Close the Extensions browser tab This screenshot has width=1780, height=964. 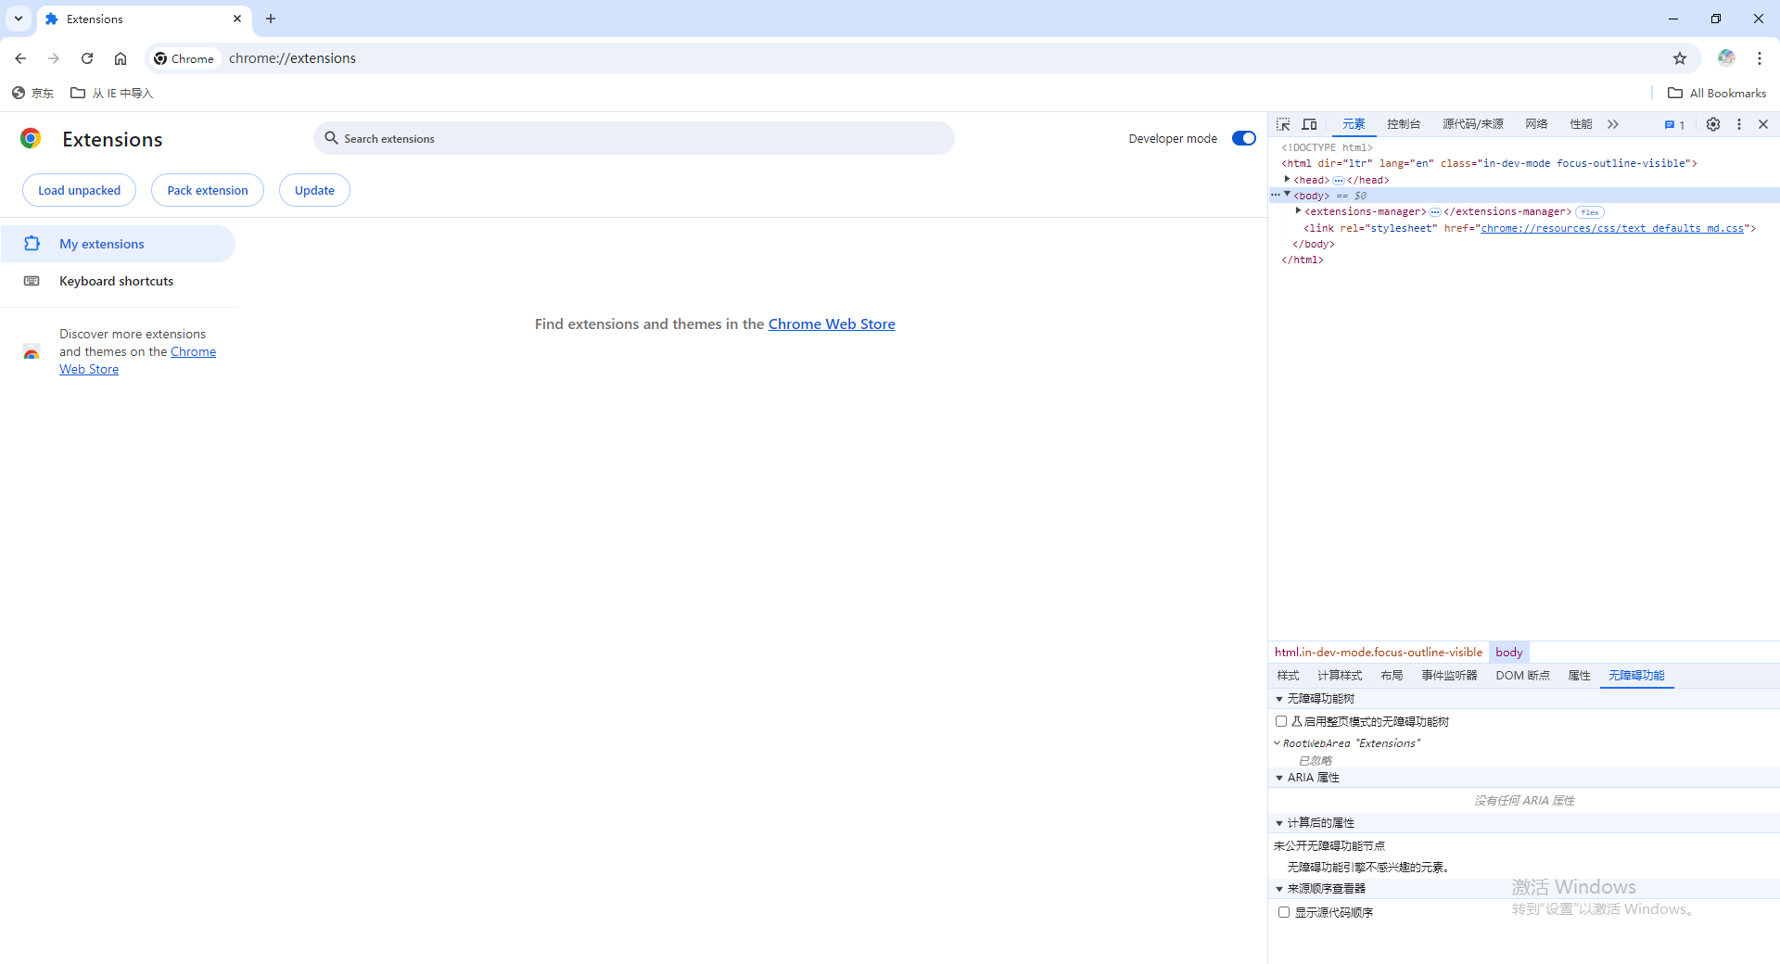pyautogui.click(x=237, y=19)
